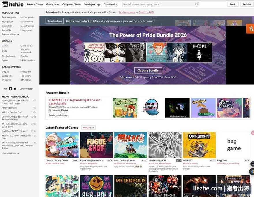Open the Twitter social icon

(15, 88)
